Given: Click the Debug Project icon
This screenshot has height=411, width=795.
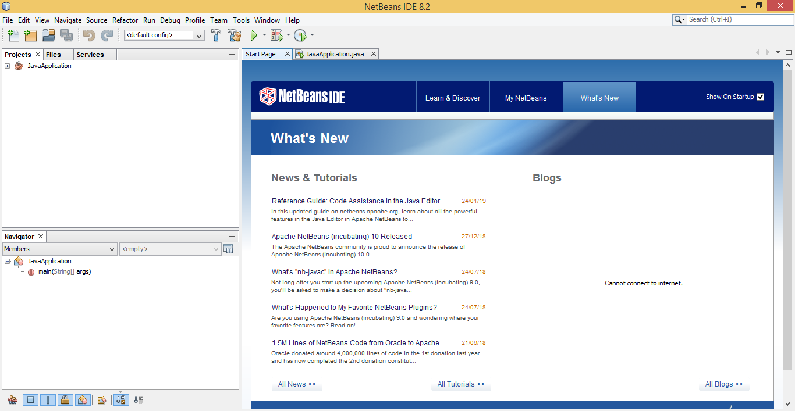Looking at the screenshot, I should click(x=276, y=35).
